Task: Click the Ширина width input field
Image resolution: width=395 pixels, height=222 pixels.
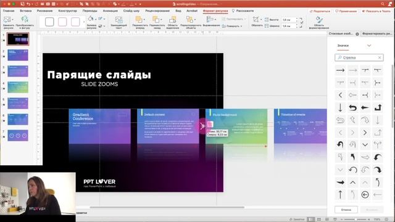Action: (x=288, y=26)
